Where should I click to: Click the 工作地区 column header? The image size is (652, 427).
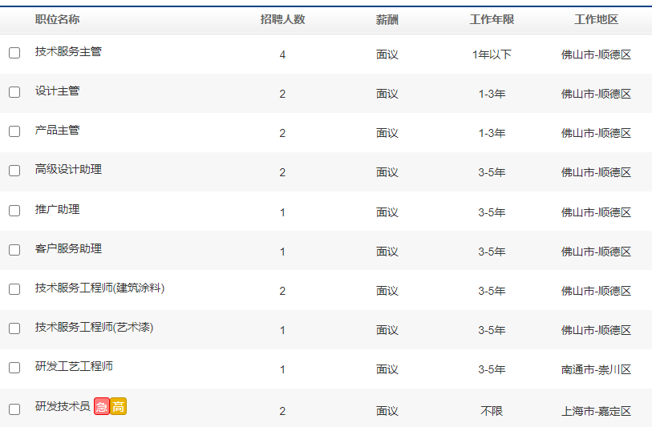pyautogui.click(x=596, y=19)
